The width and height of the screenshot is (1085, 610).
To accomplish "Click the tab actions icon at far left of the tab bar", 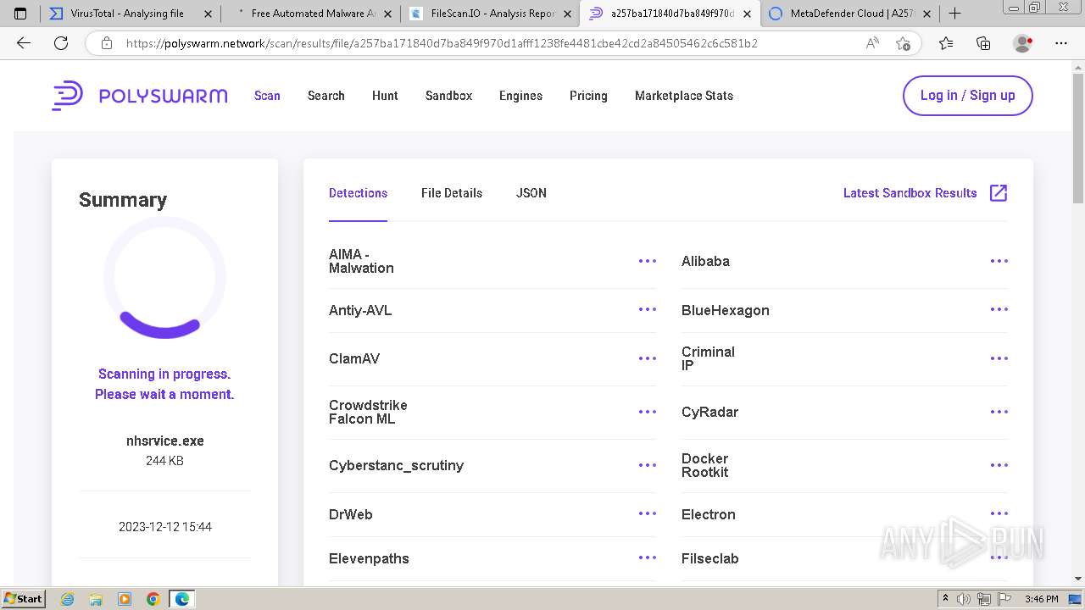I will (20, 14).
